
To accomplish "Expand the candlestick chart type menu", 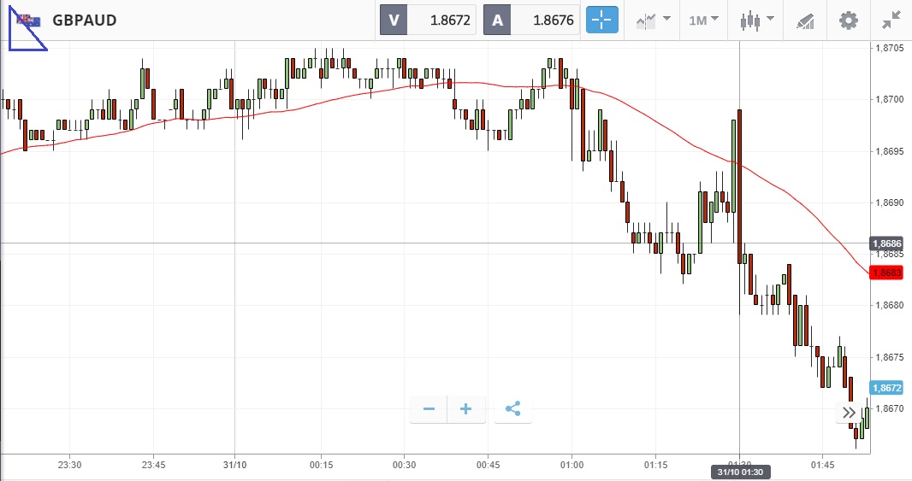I will pos(757,21).
